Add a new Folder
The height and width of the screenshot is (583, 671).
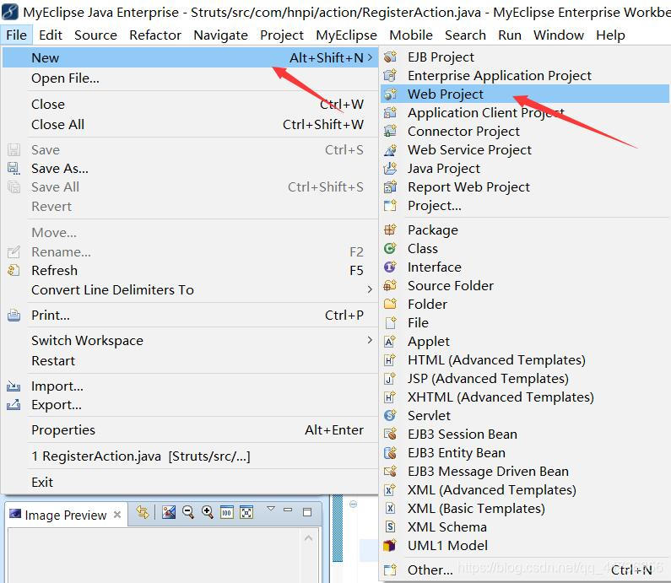click(524, 304)
